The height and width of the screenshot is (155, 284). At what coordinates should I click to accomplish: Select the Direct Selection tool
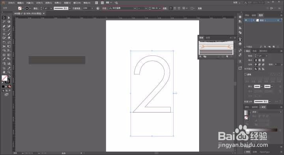[x=9, y=18]
